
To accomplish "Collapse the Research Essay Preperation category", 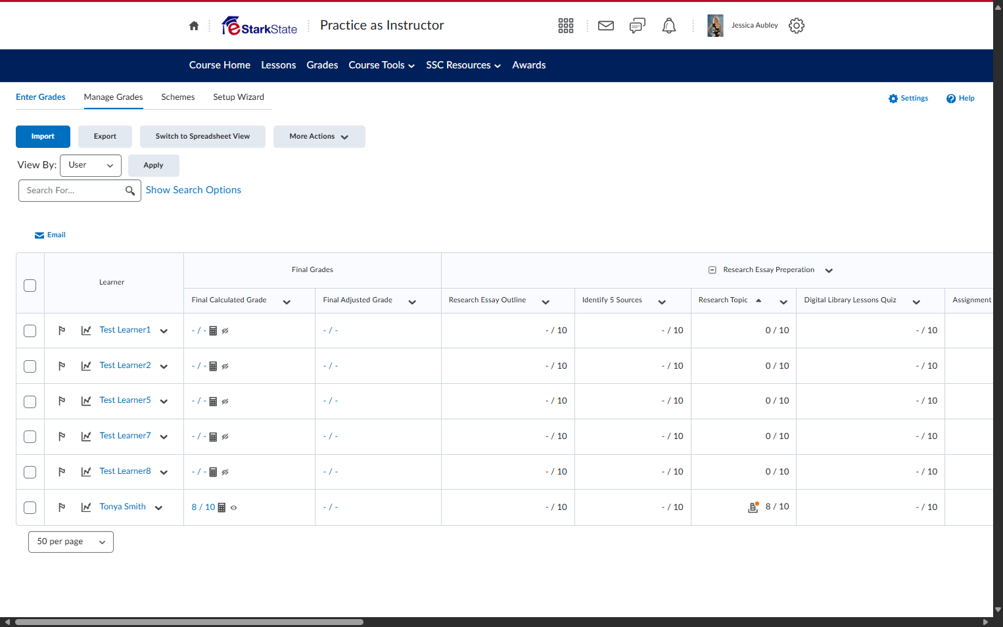I will (712, 270).
